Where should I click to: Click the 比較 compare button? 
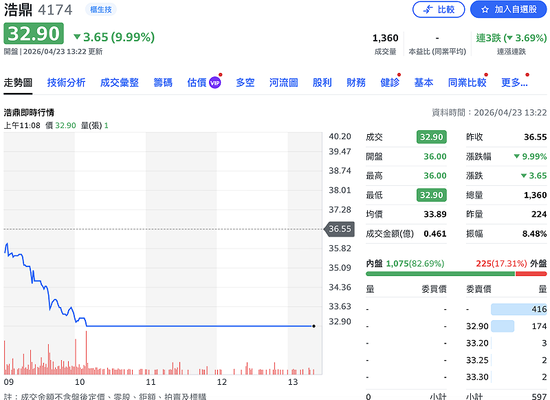[439, 10]
